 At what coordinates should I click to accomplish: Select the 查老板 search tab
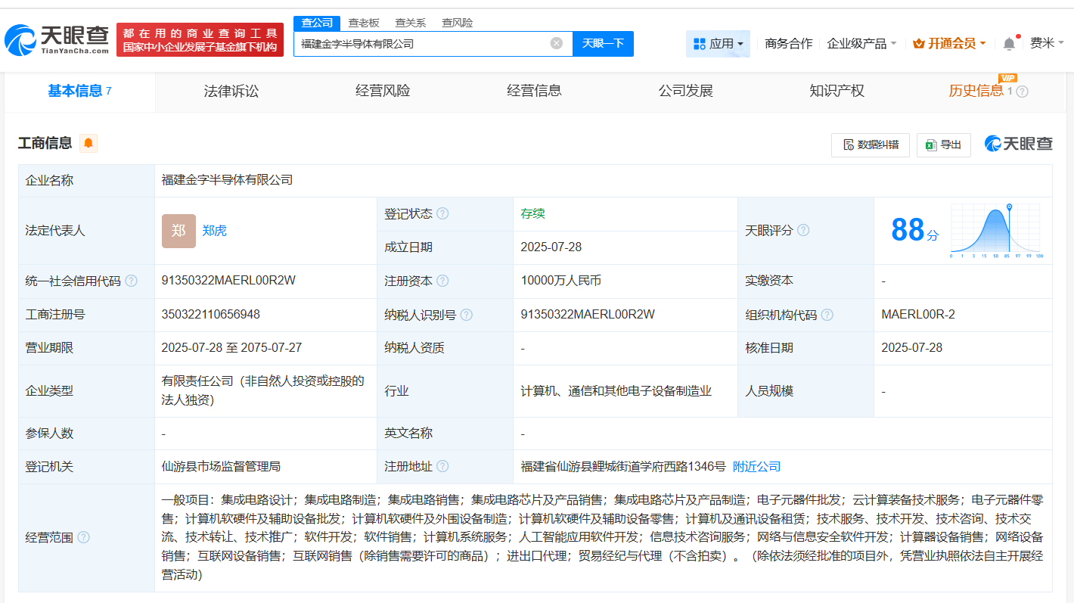tap(365, 23)
